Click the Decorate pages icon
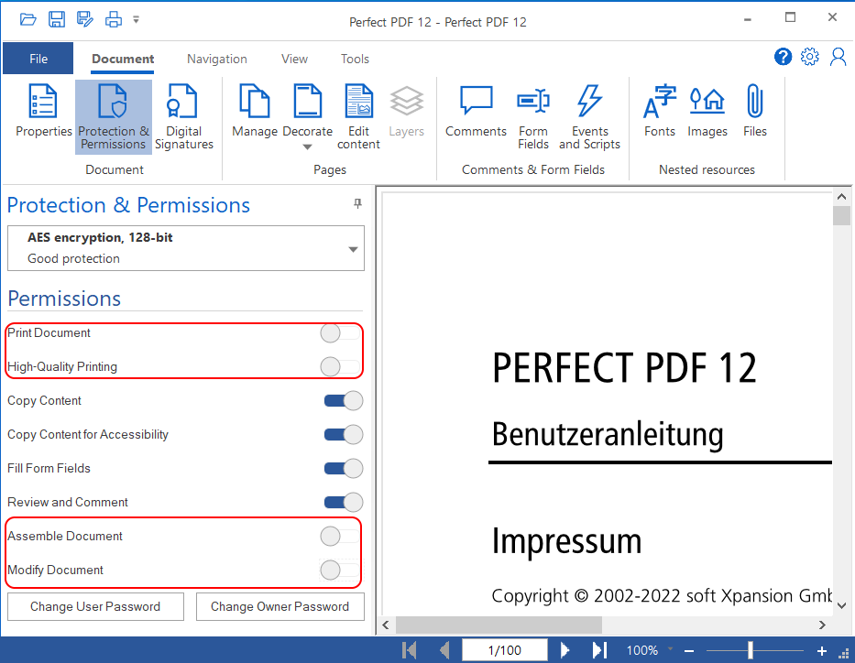855x663 pixels. pyautogui.click(x=308, y=102)
